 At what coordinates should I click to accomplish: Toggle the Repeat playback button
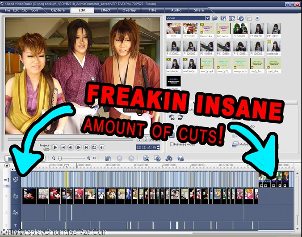(x=94, y=147)
